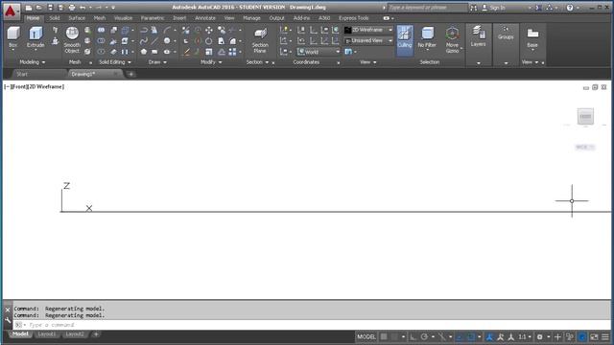
Task: Toggle snap mode in status bar
Action: (x=394, y=336)
